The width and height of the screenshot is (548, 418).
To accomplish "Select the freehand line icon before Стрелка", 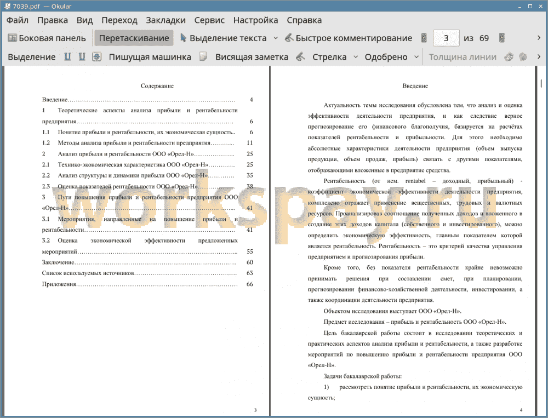I will point(300,56).
